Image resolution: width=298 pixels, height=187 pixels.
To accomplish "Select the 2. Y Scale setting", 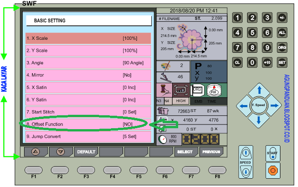I will pyautogui.click(x=88, y=50).
